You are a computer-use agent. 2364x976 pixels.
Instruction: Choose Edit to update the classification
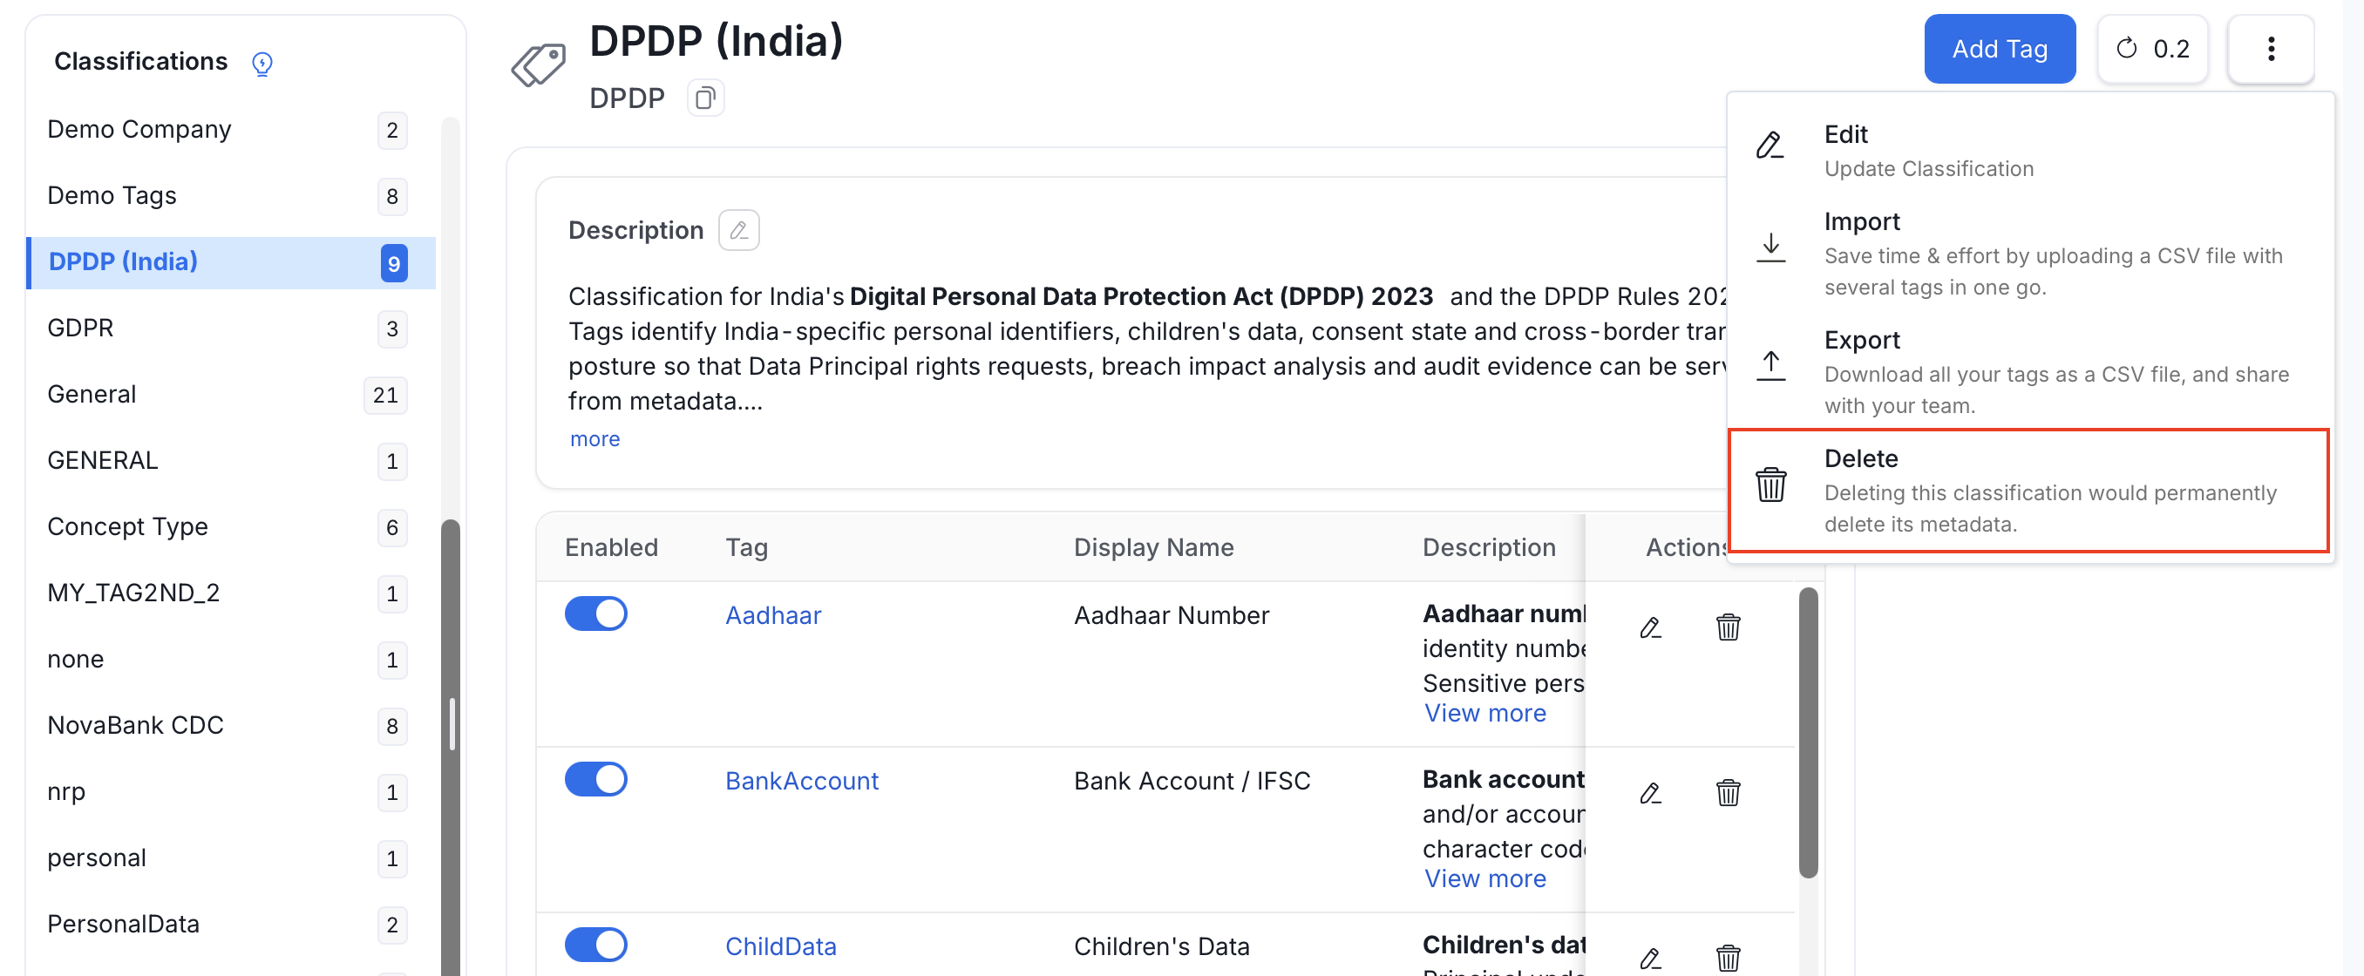(2029, 152)
